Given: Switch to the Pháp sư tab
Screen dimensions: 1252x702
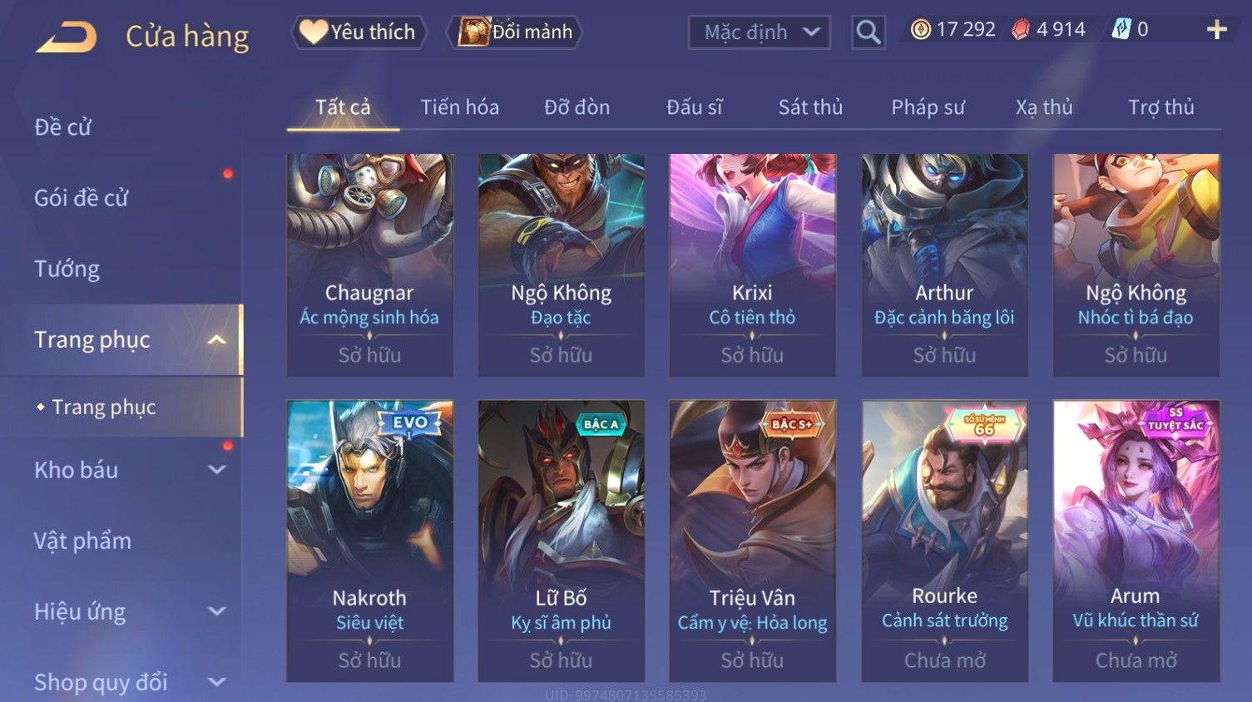Looking at the screenshot, I should (x=928, y=107).
